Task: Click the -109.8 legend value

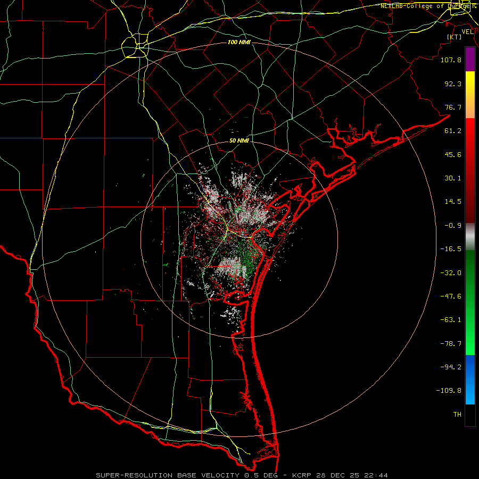Action: pos(449,391)
